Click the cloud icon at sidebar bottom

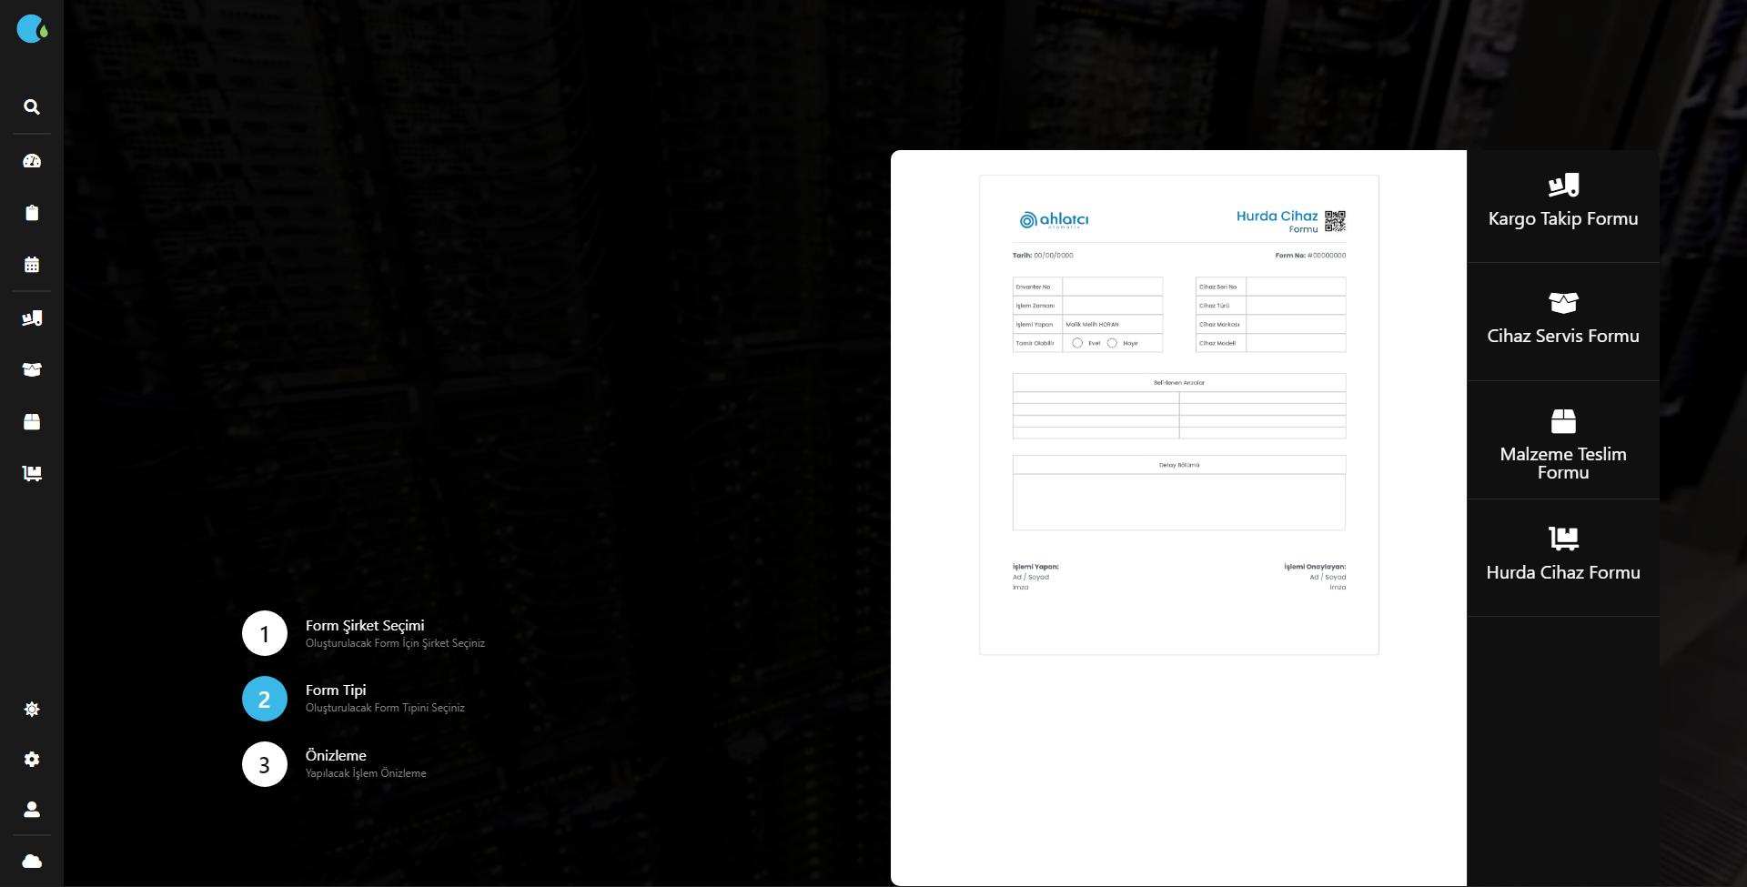coord(32,861)
